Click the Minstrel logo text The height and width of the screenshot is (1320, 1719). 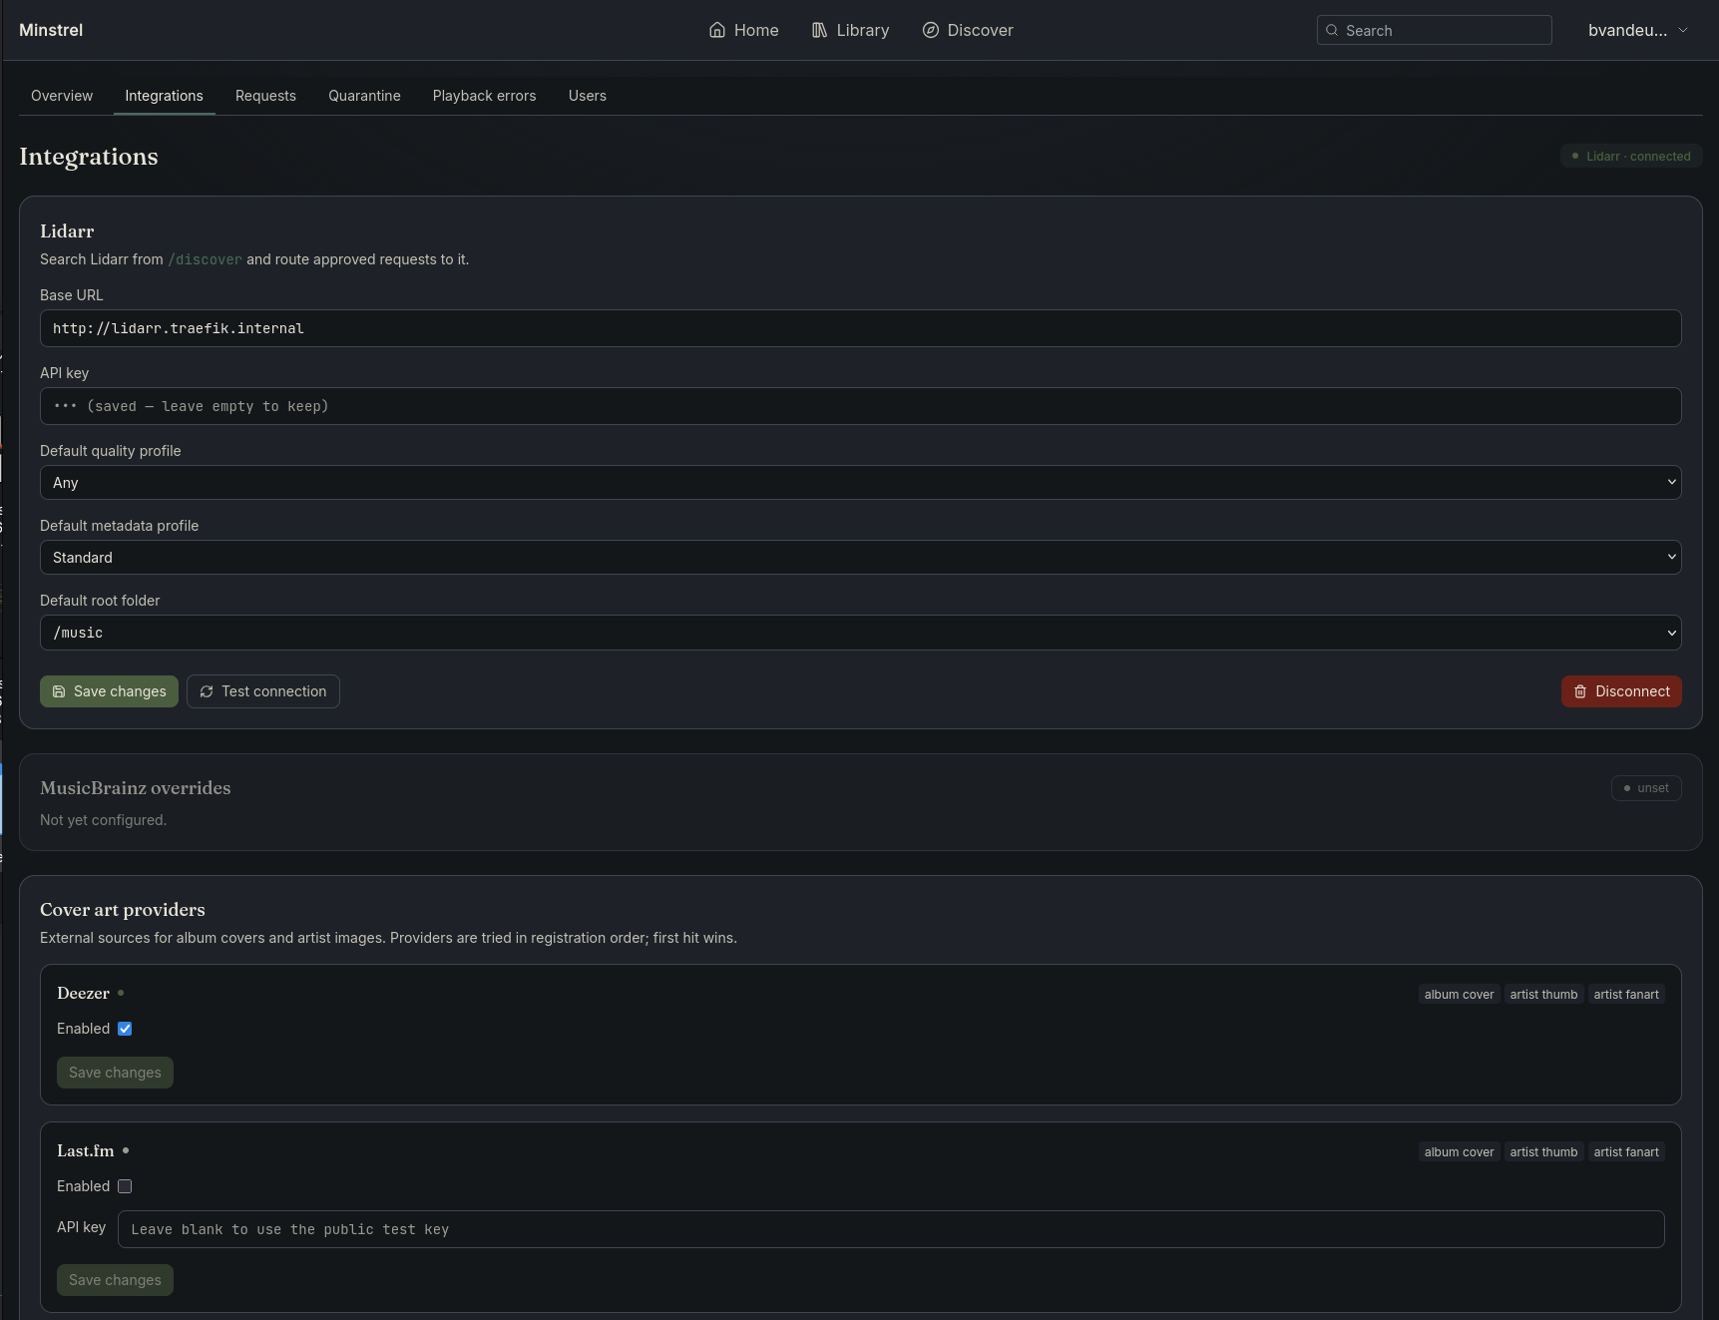[51, 30]
